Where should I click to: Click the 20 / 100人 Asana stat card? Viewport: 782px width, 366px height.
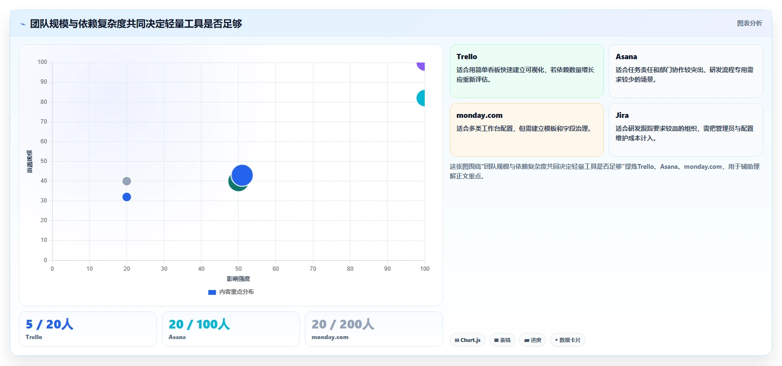231,329
